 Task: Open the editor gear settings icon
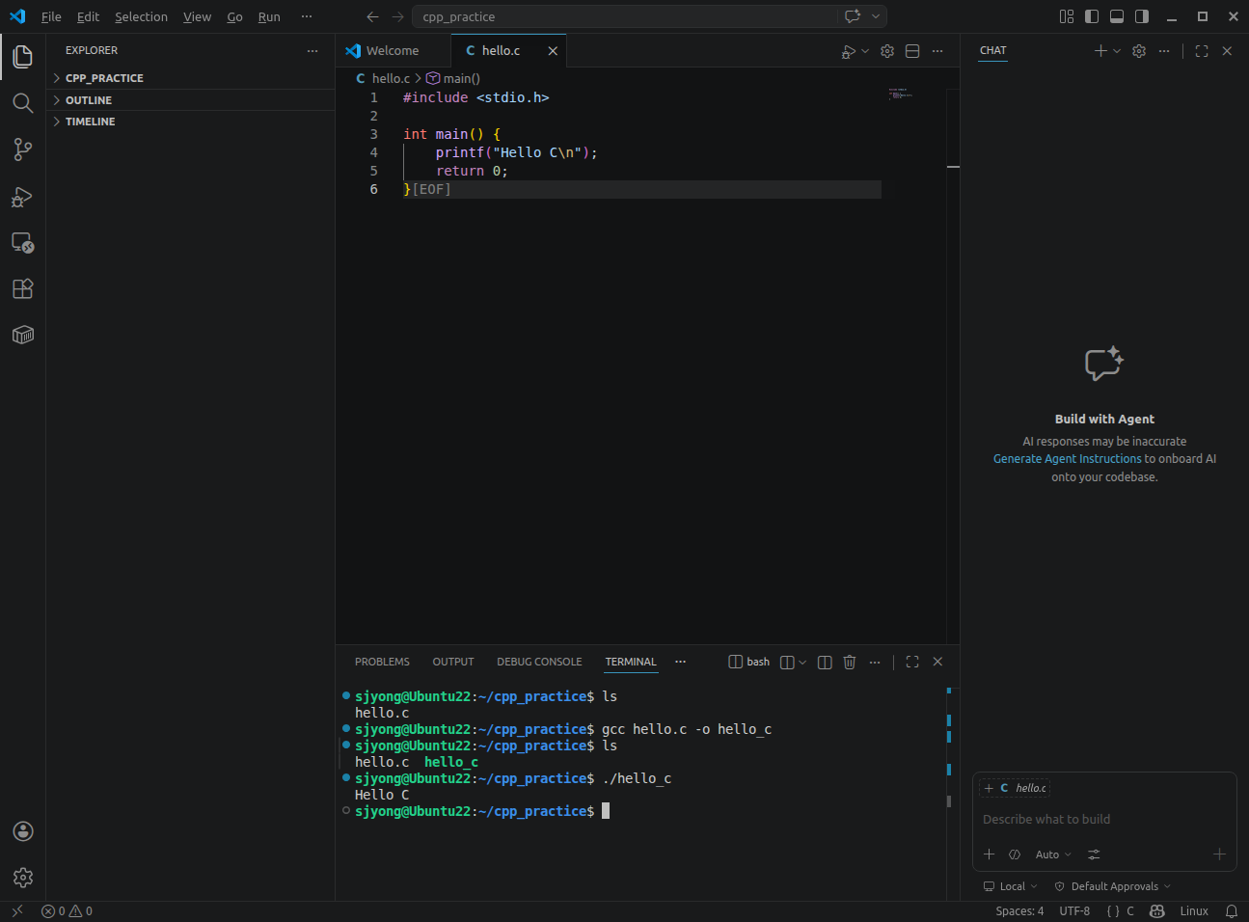pos(887,51)
